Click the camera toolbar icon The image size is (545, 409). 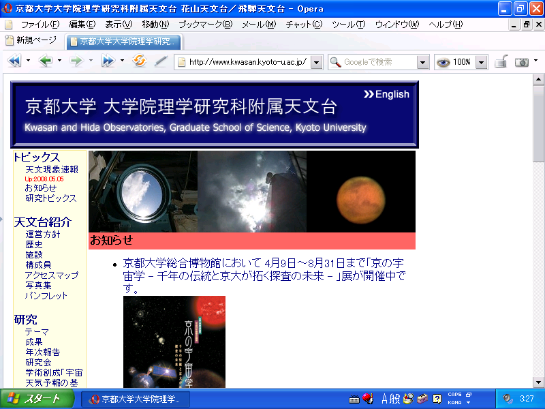click(522, 62)
